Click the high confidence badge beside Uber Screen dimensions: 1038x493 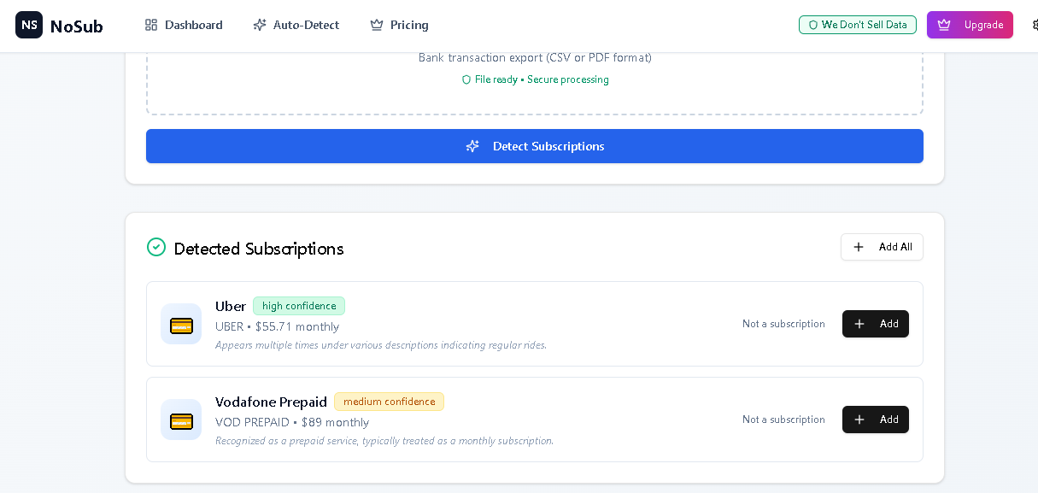tap(299, 306)
